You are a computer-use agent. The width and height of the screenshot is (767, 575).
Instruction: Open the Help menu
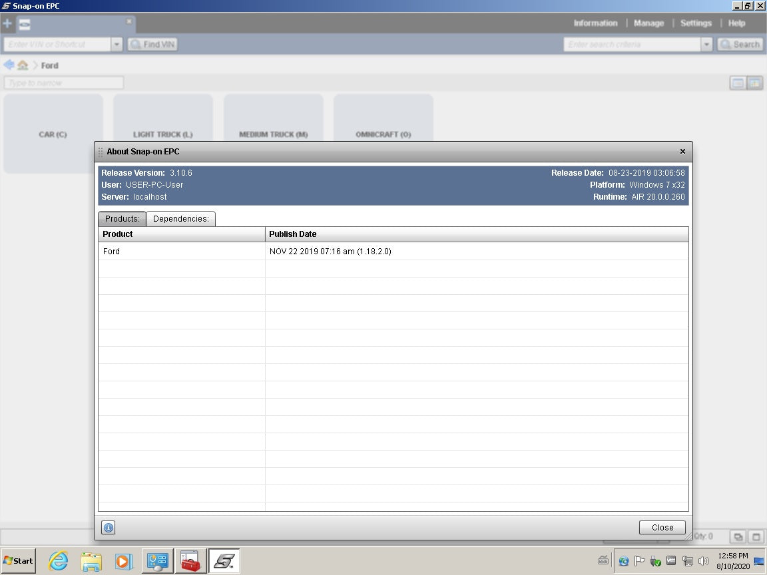(x=736, y=23)
